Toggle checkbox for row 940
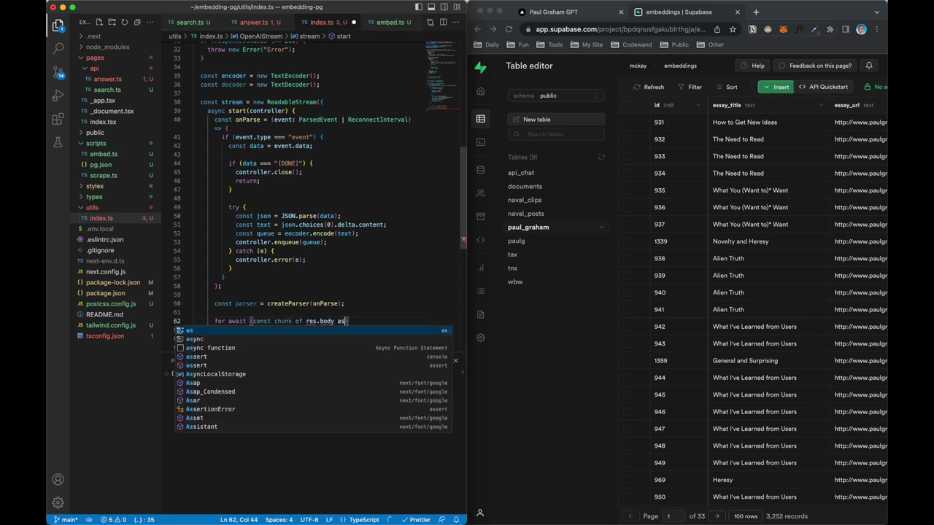The height and width of the screenshot is (525, 934). (627, 292)
